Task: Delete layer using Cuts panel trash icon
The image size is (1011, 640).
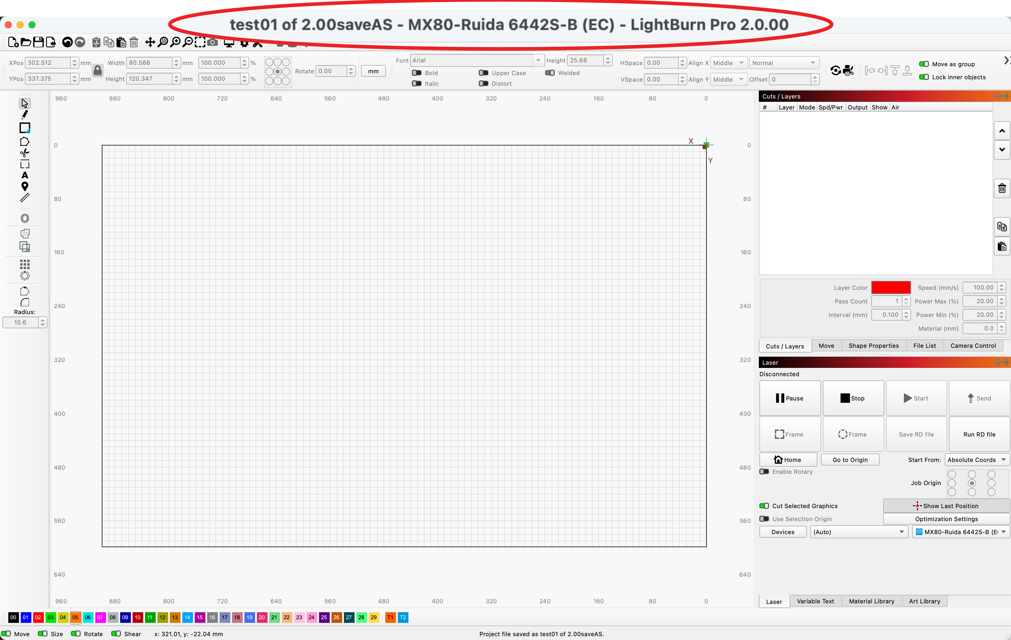Action: 1002,188
